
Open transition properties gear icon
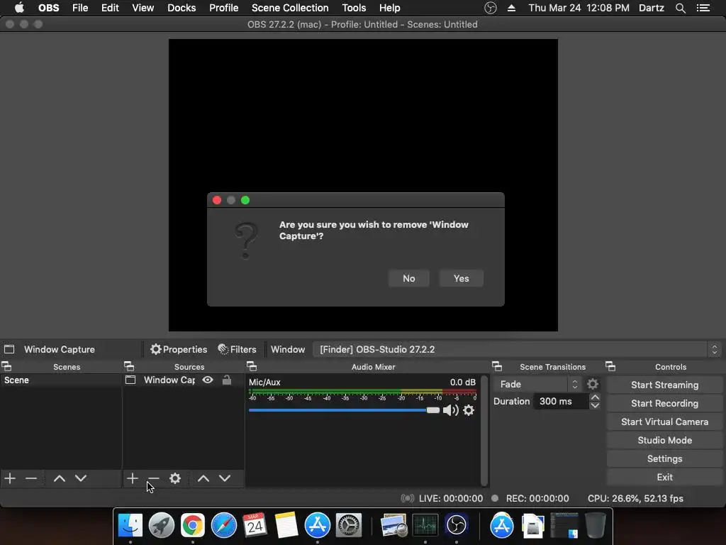pos(593,384)
